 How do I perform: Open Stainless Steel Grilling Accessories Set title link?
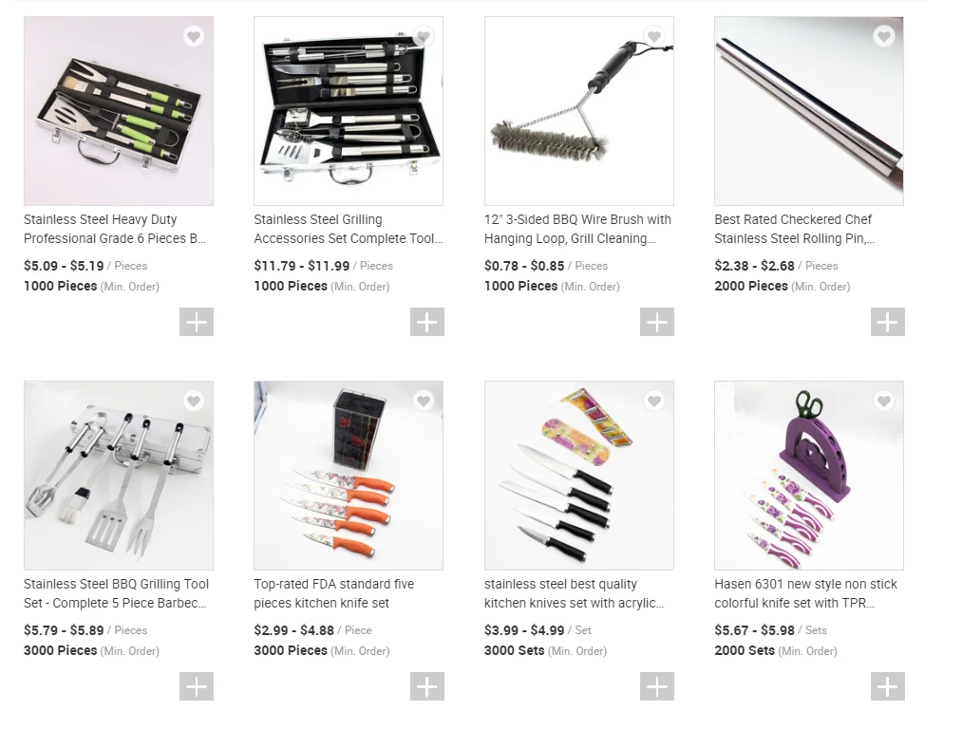[x=348, y=229]
